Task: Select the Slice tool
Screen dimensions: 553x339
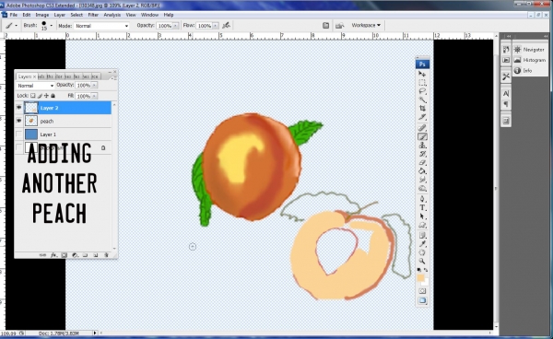Action: click(422, 117)
